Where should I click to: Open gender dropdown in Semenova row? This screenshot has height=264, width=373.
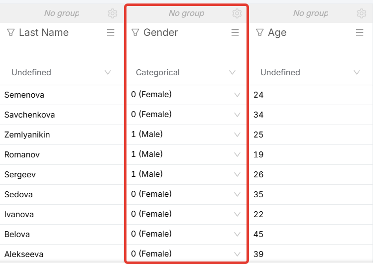coord(237,95)
